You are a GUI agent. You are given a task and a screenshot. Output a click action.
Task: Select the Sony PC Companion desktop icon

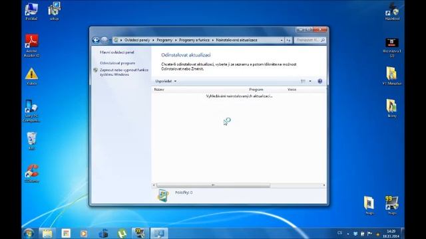tap(31, 111)
